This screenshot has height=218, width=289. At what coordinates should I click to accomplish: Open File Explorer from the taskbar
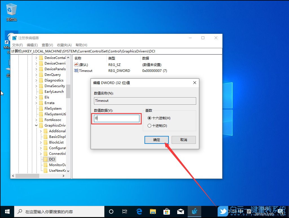coord(153,211)
